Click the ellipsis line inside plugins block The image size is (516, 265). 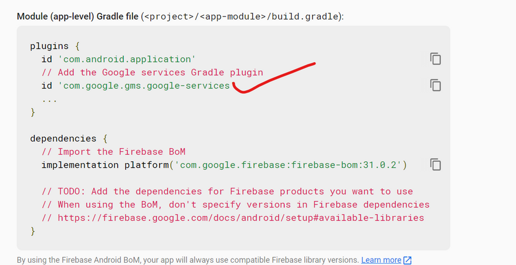tap(49, 100)
